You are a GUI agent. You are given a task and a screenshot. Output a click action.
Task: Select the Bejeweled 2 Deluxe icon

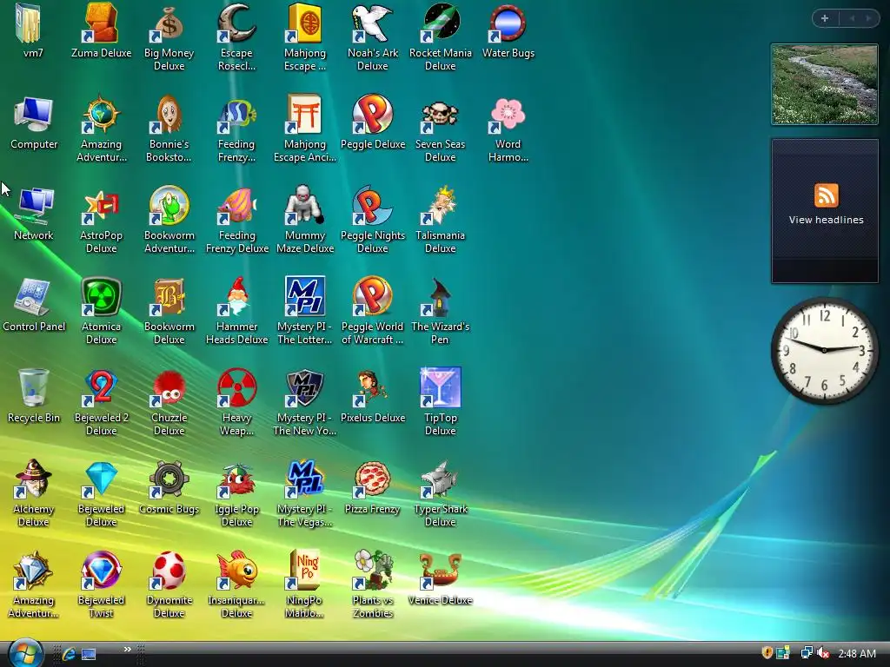(101, 388)
